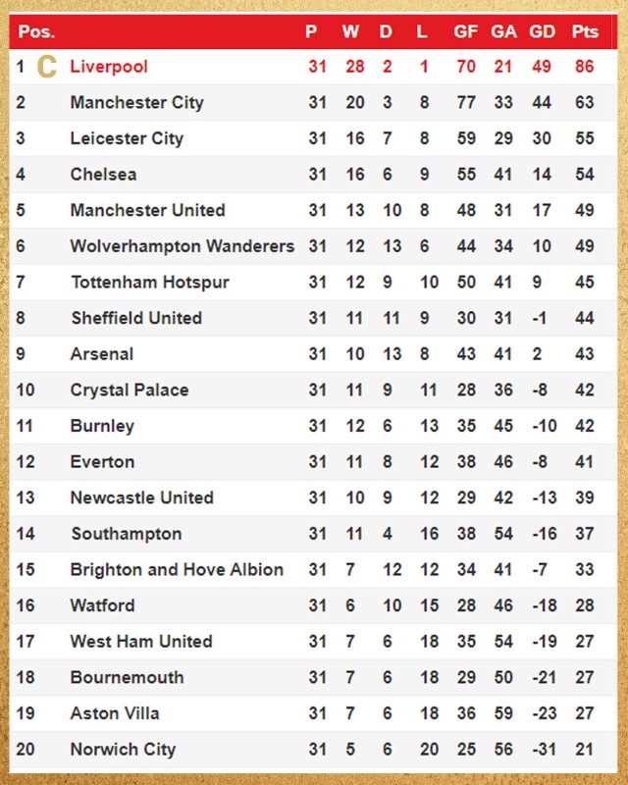Open Brighton and Hove Albion entry
The width and height of the screenshot is (628, 785).
click(x=177, y=570)
